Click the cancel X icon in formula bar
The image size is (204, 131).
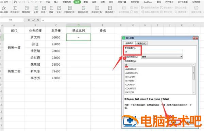point(29,20)
